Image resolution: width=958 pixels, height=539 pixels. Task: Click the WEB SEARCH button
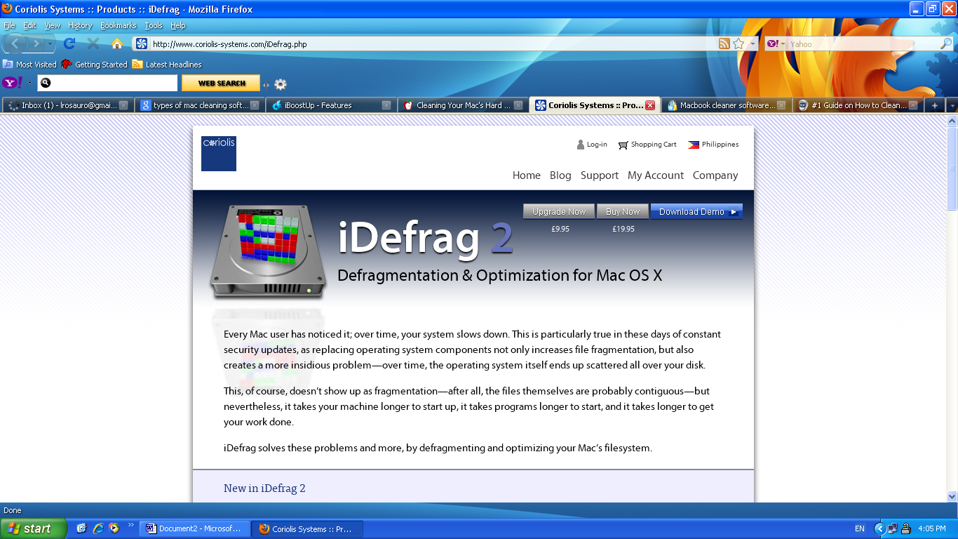tap(221, 84)
